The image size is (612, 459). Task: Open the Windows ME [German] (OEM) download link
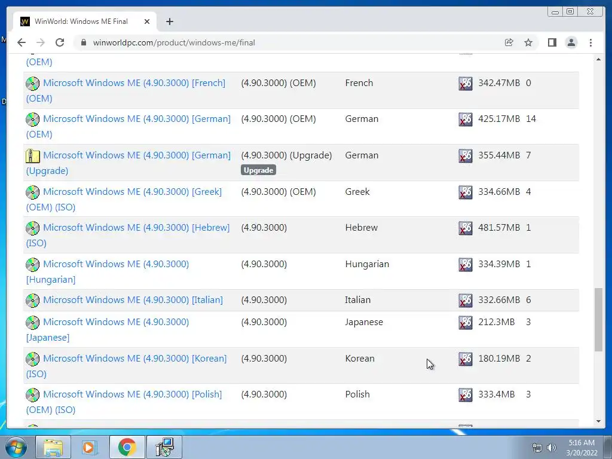[128, 127]
